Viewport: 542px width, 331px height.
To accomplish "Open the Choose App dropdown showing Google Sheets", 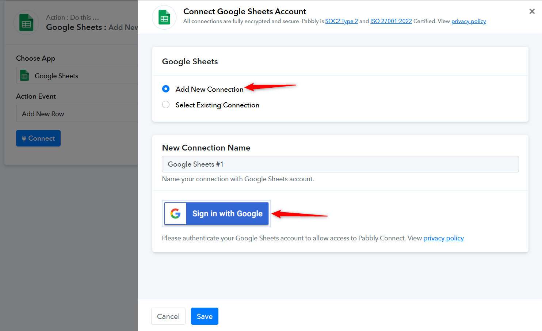I will click(77, 76).
